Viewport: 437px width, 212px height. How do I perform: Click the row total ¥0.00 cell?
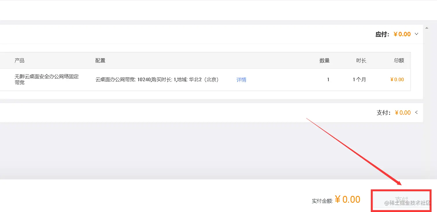pos(397,80)
